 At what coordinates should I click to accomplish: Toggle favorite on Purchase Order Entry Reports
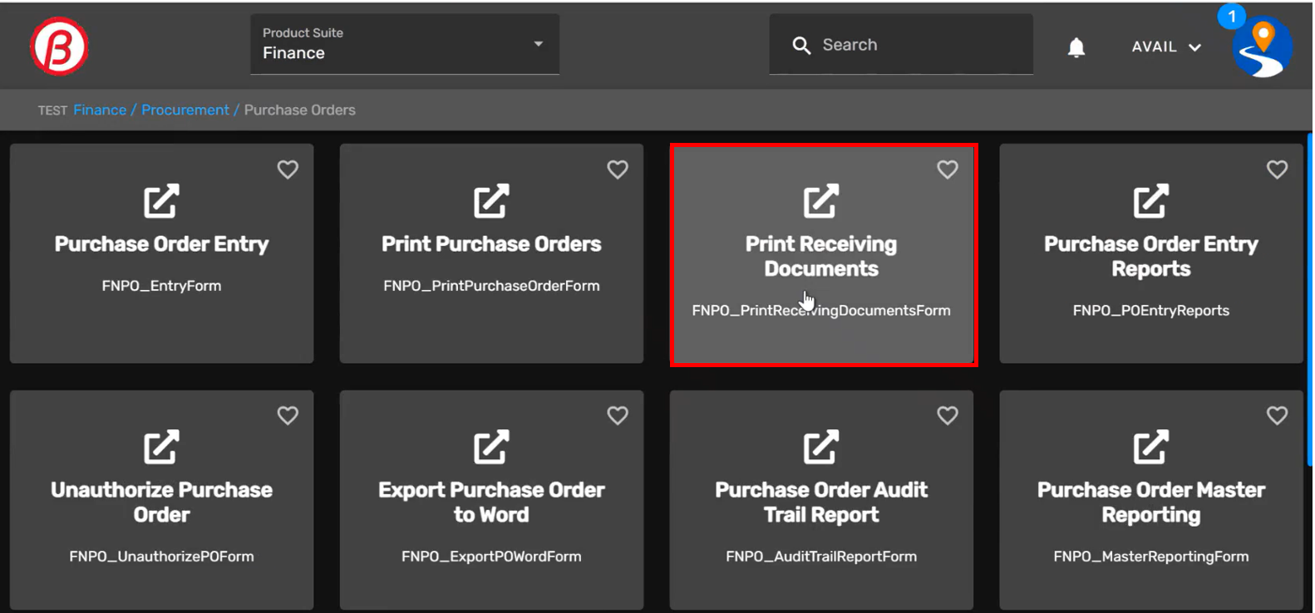pyautogui.click(x=1277, y=169)
